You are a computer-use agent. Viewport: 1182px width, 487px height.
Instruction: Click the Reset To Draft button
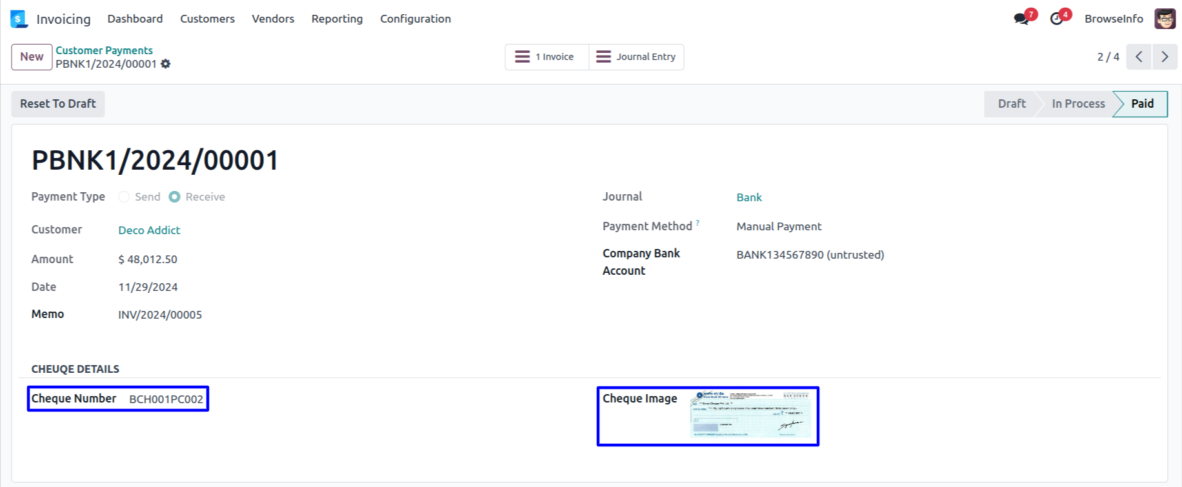click(58, 104)
